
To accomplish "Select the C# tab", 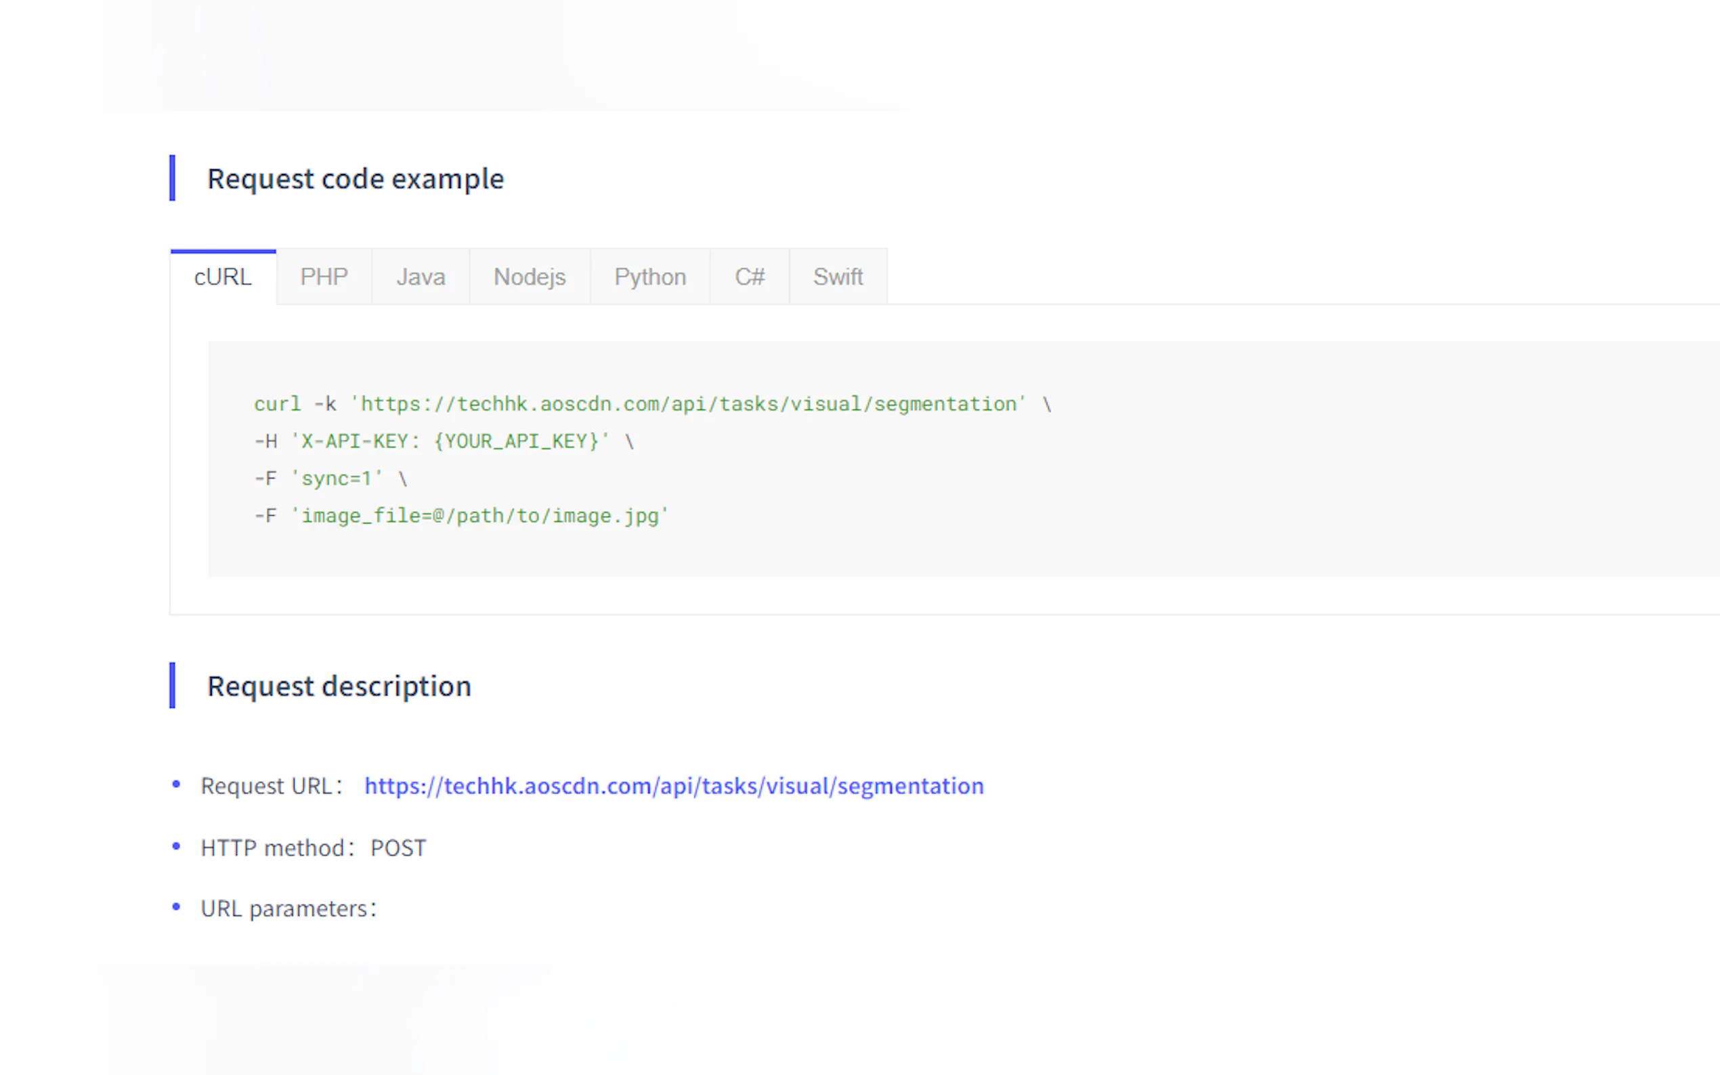I will (x=749, y=277).
